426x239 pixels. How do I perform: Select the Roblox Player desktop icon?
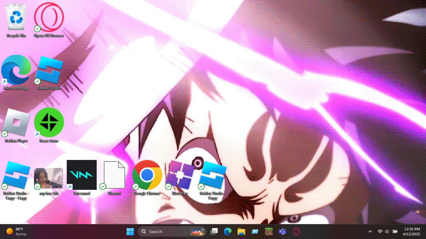(x=16, y=125)
